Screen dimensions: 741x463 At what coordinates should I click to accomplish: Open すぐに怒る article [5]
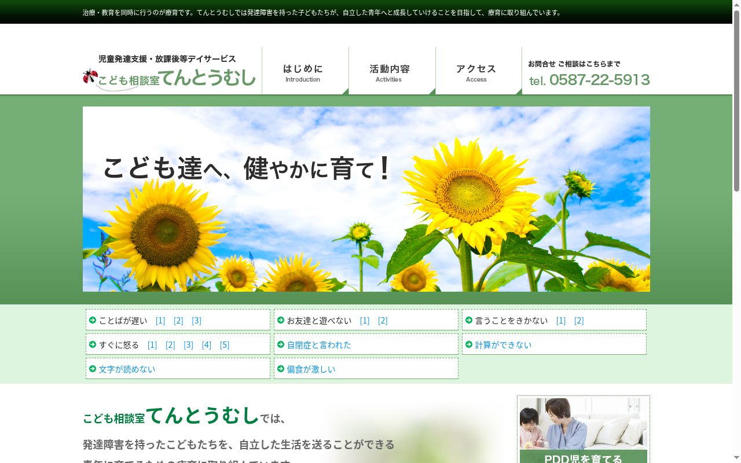coord(225,345)
